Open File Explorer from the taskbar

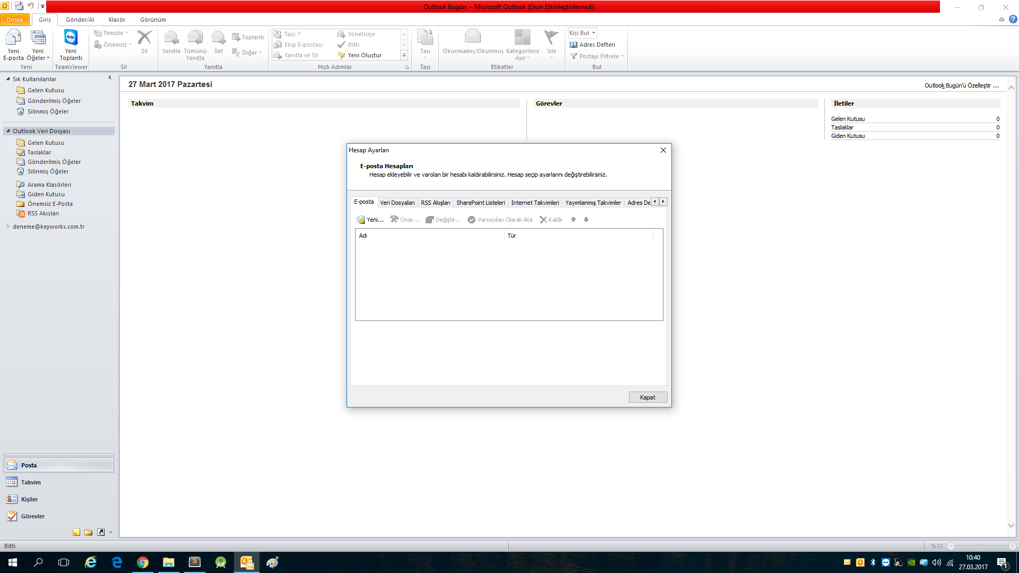pos(169,562)
